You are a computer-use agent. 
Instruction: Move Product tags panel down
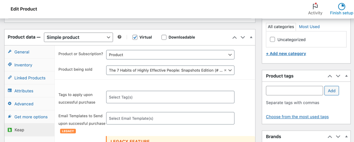click(x=338, y=76)
